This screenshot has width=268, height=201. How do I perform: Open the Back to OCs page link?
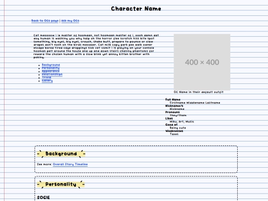pyautogui.click(x=45, y=21)
